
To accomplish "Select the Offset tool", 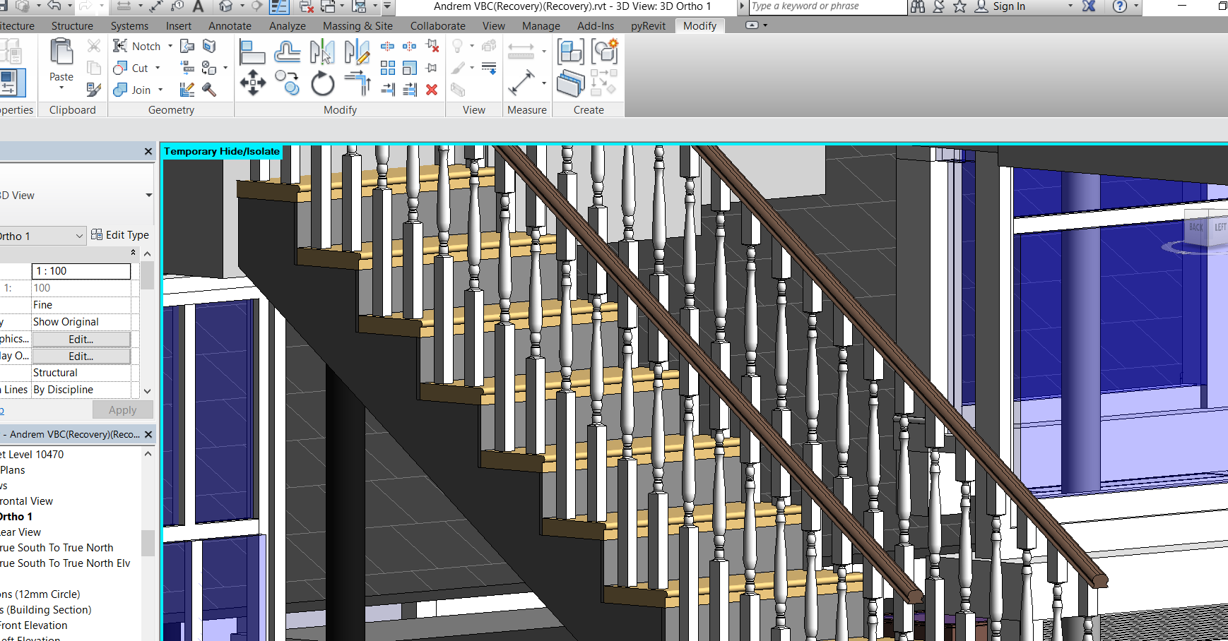I will (287, 52).
